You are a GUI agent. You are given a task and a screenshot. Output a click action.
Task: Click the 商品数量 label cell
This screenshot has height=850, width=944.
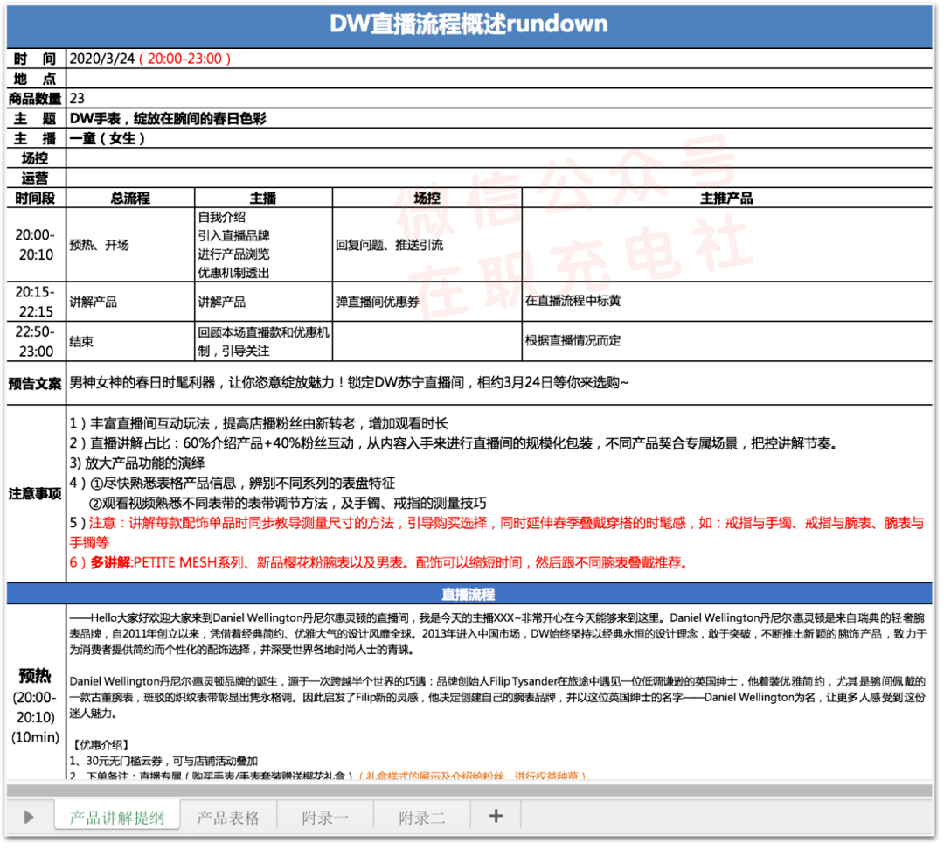pyautogui.click(x=36, y=98)
